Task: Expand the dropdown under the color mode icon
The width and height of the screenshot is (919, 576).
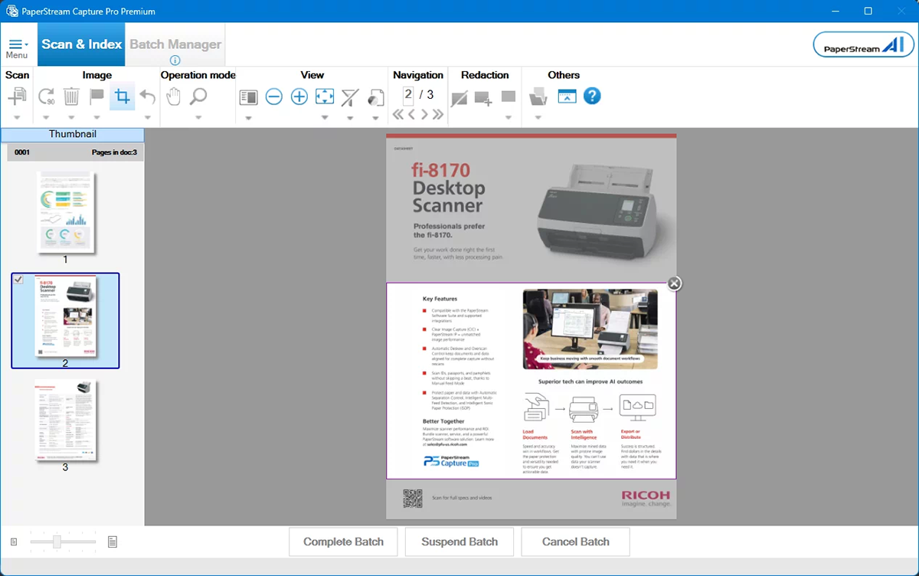Action: pyautogui.click(x=375, y=118)
